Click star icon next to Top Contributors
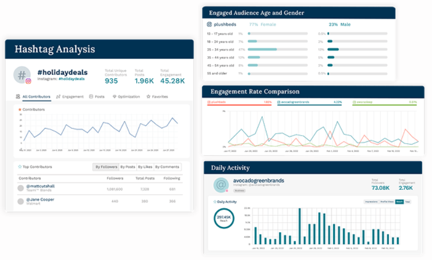The image size is (432, 260). point(20,166)
